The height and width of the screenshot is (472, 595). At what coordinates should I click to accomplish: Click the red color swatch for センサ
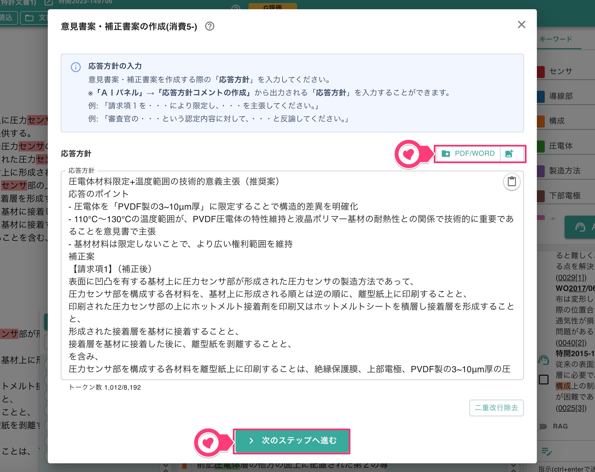pyautogui.click(x=541, y=72)
